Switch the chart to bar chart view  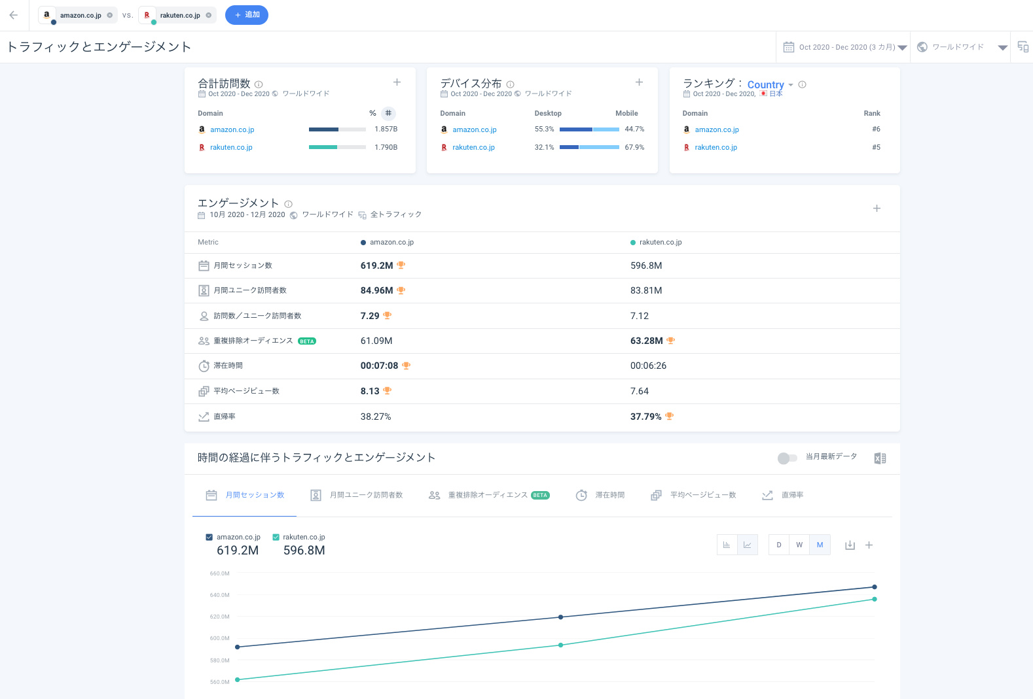pos(727,545)
